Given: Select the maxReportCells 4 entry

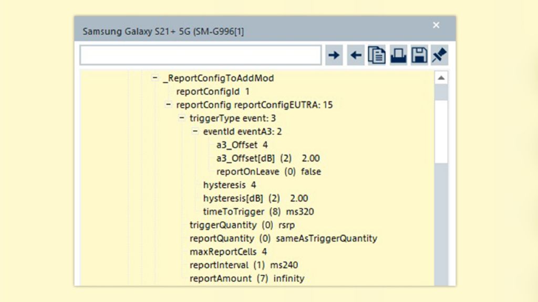Looking at the screenshot, I should click(226, 252).
